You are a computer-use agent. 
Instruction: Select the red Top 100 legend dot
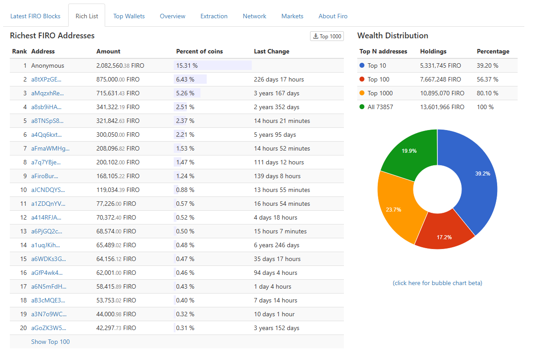pos(361,79)
